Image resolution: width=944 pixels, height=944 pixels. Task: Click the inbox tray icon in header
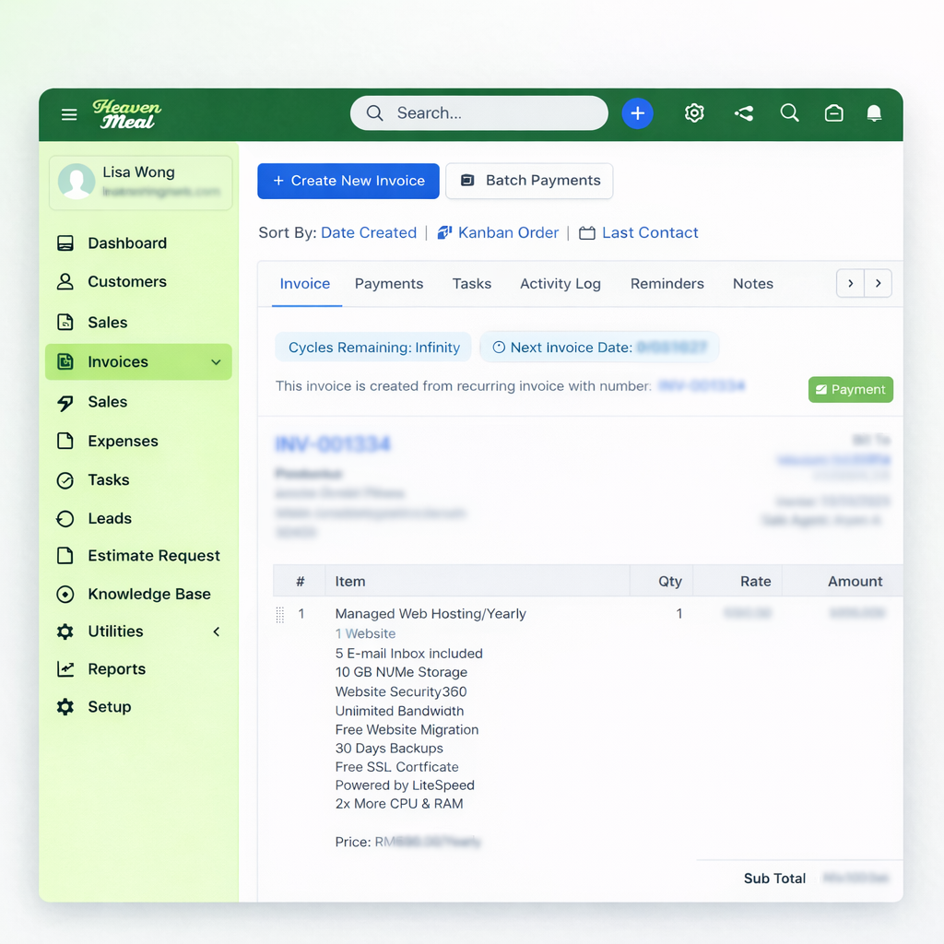833,113
